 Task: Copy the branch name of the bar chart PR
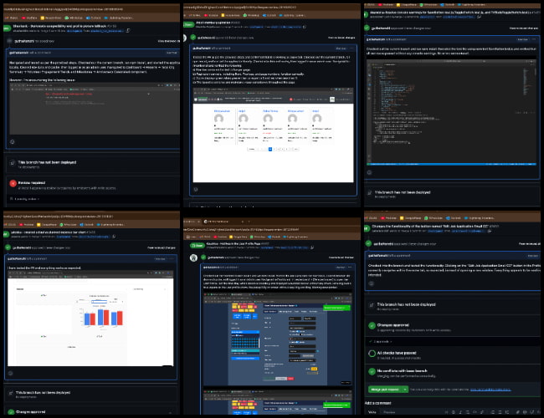(x=114, y=237)
